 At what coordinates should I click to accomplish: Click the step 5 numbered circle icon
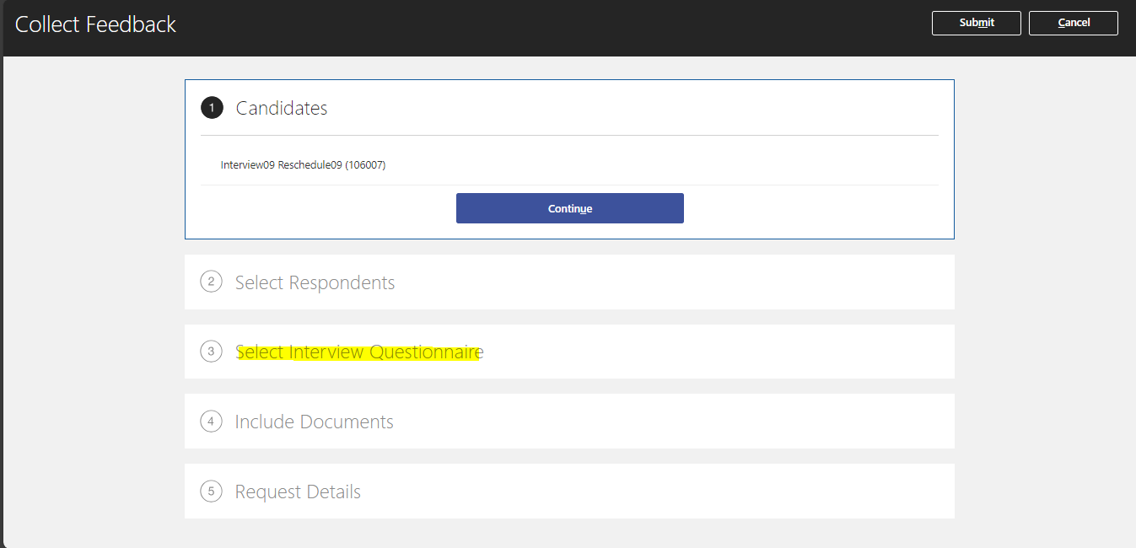[x=211, y=491]
